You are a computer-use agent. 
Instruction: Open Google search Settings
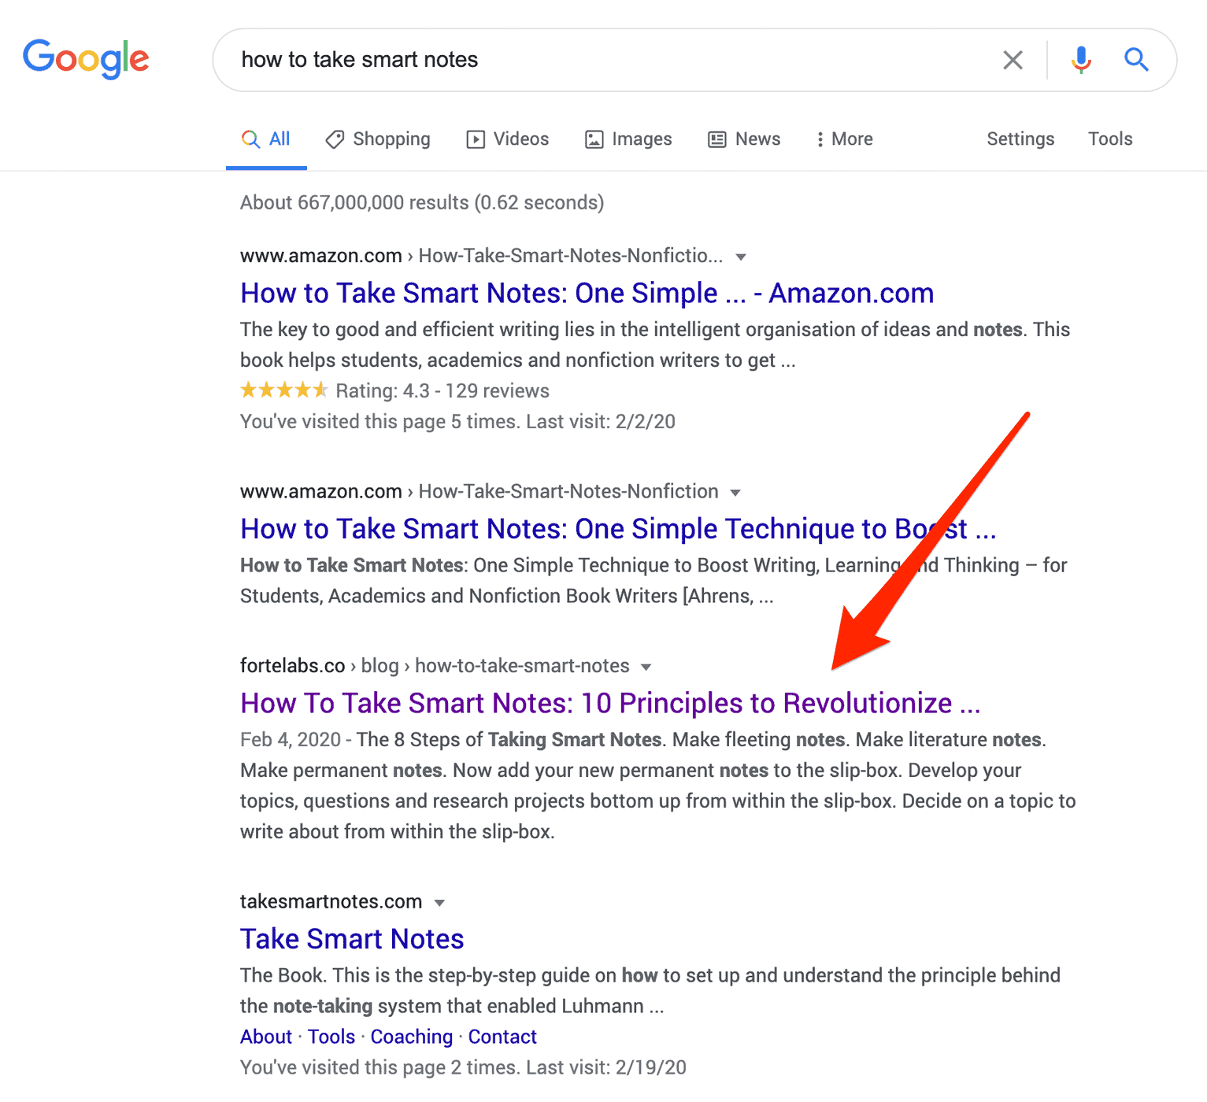coord(1020,139)
